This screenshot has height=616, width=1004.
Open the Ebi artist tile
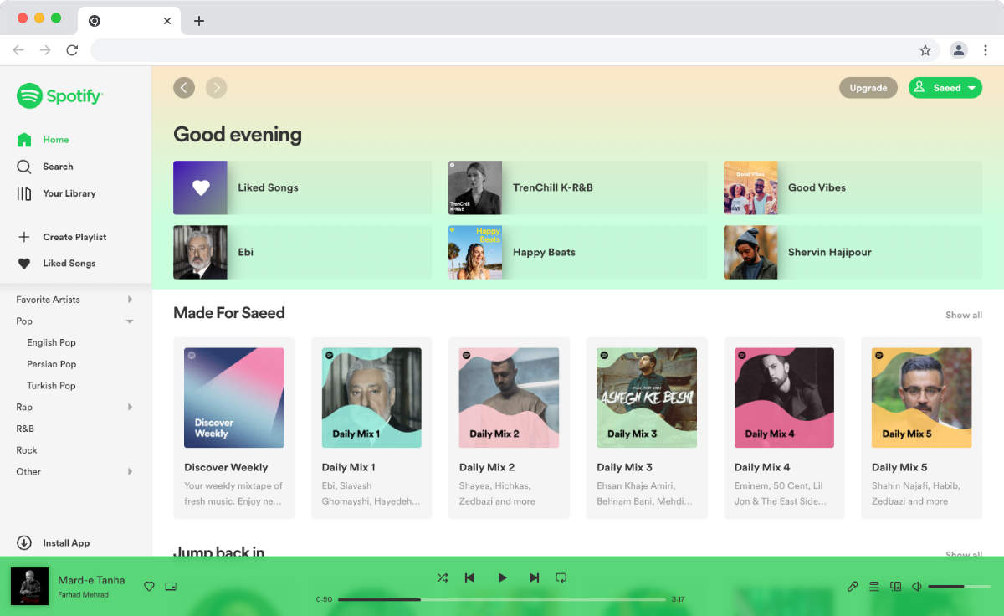point(302,252)
